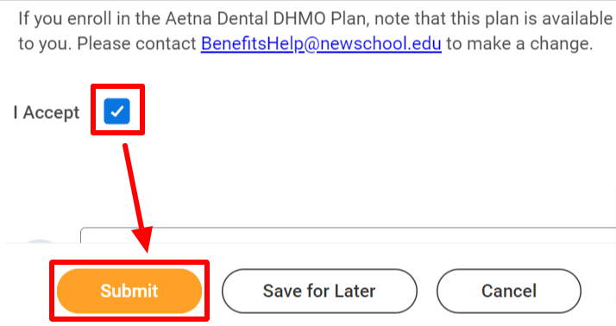The image size is (616, 326).
Task: Click the white checkmark icon in the checkbox
Action: click(117, 111)
